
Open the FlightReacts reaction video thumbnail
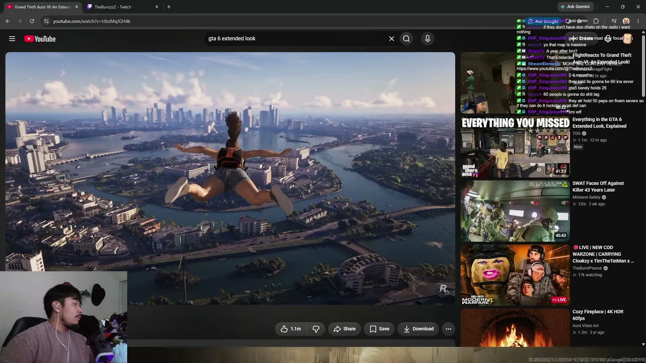coord(515,83)
